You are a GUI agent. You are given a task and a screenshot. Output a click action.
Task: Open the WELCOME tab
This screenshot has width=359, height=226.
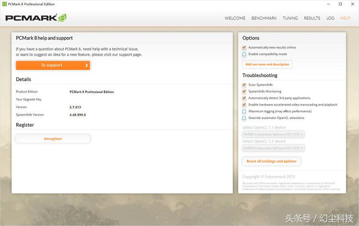point(235,18)
